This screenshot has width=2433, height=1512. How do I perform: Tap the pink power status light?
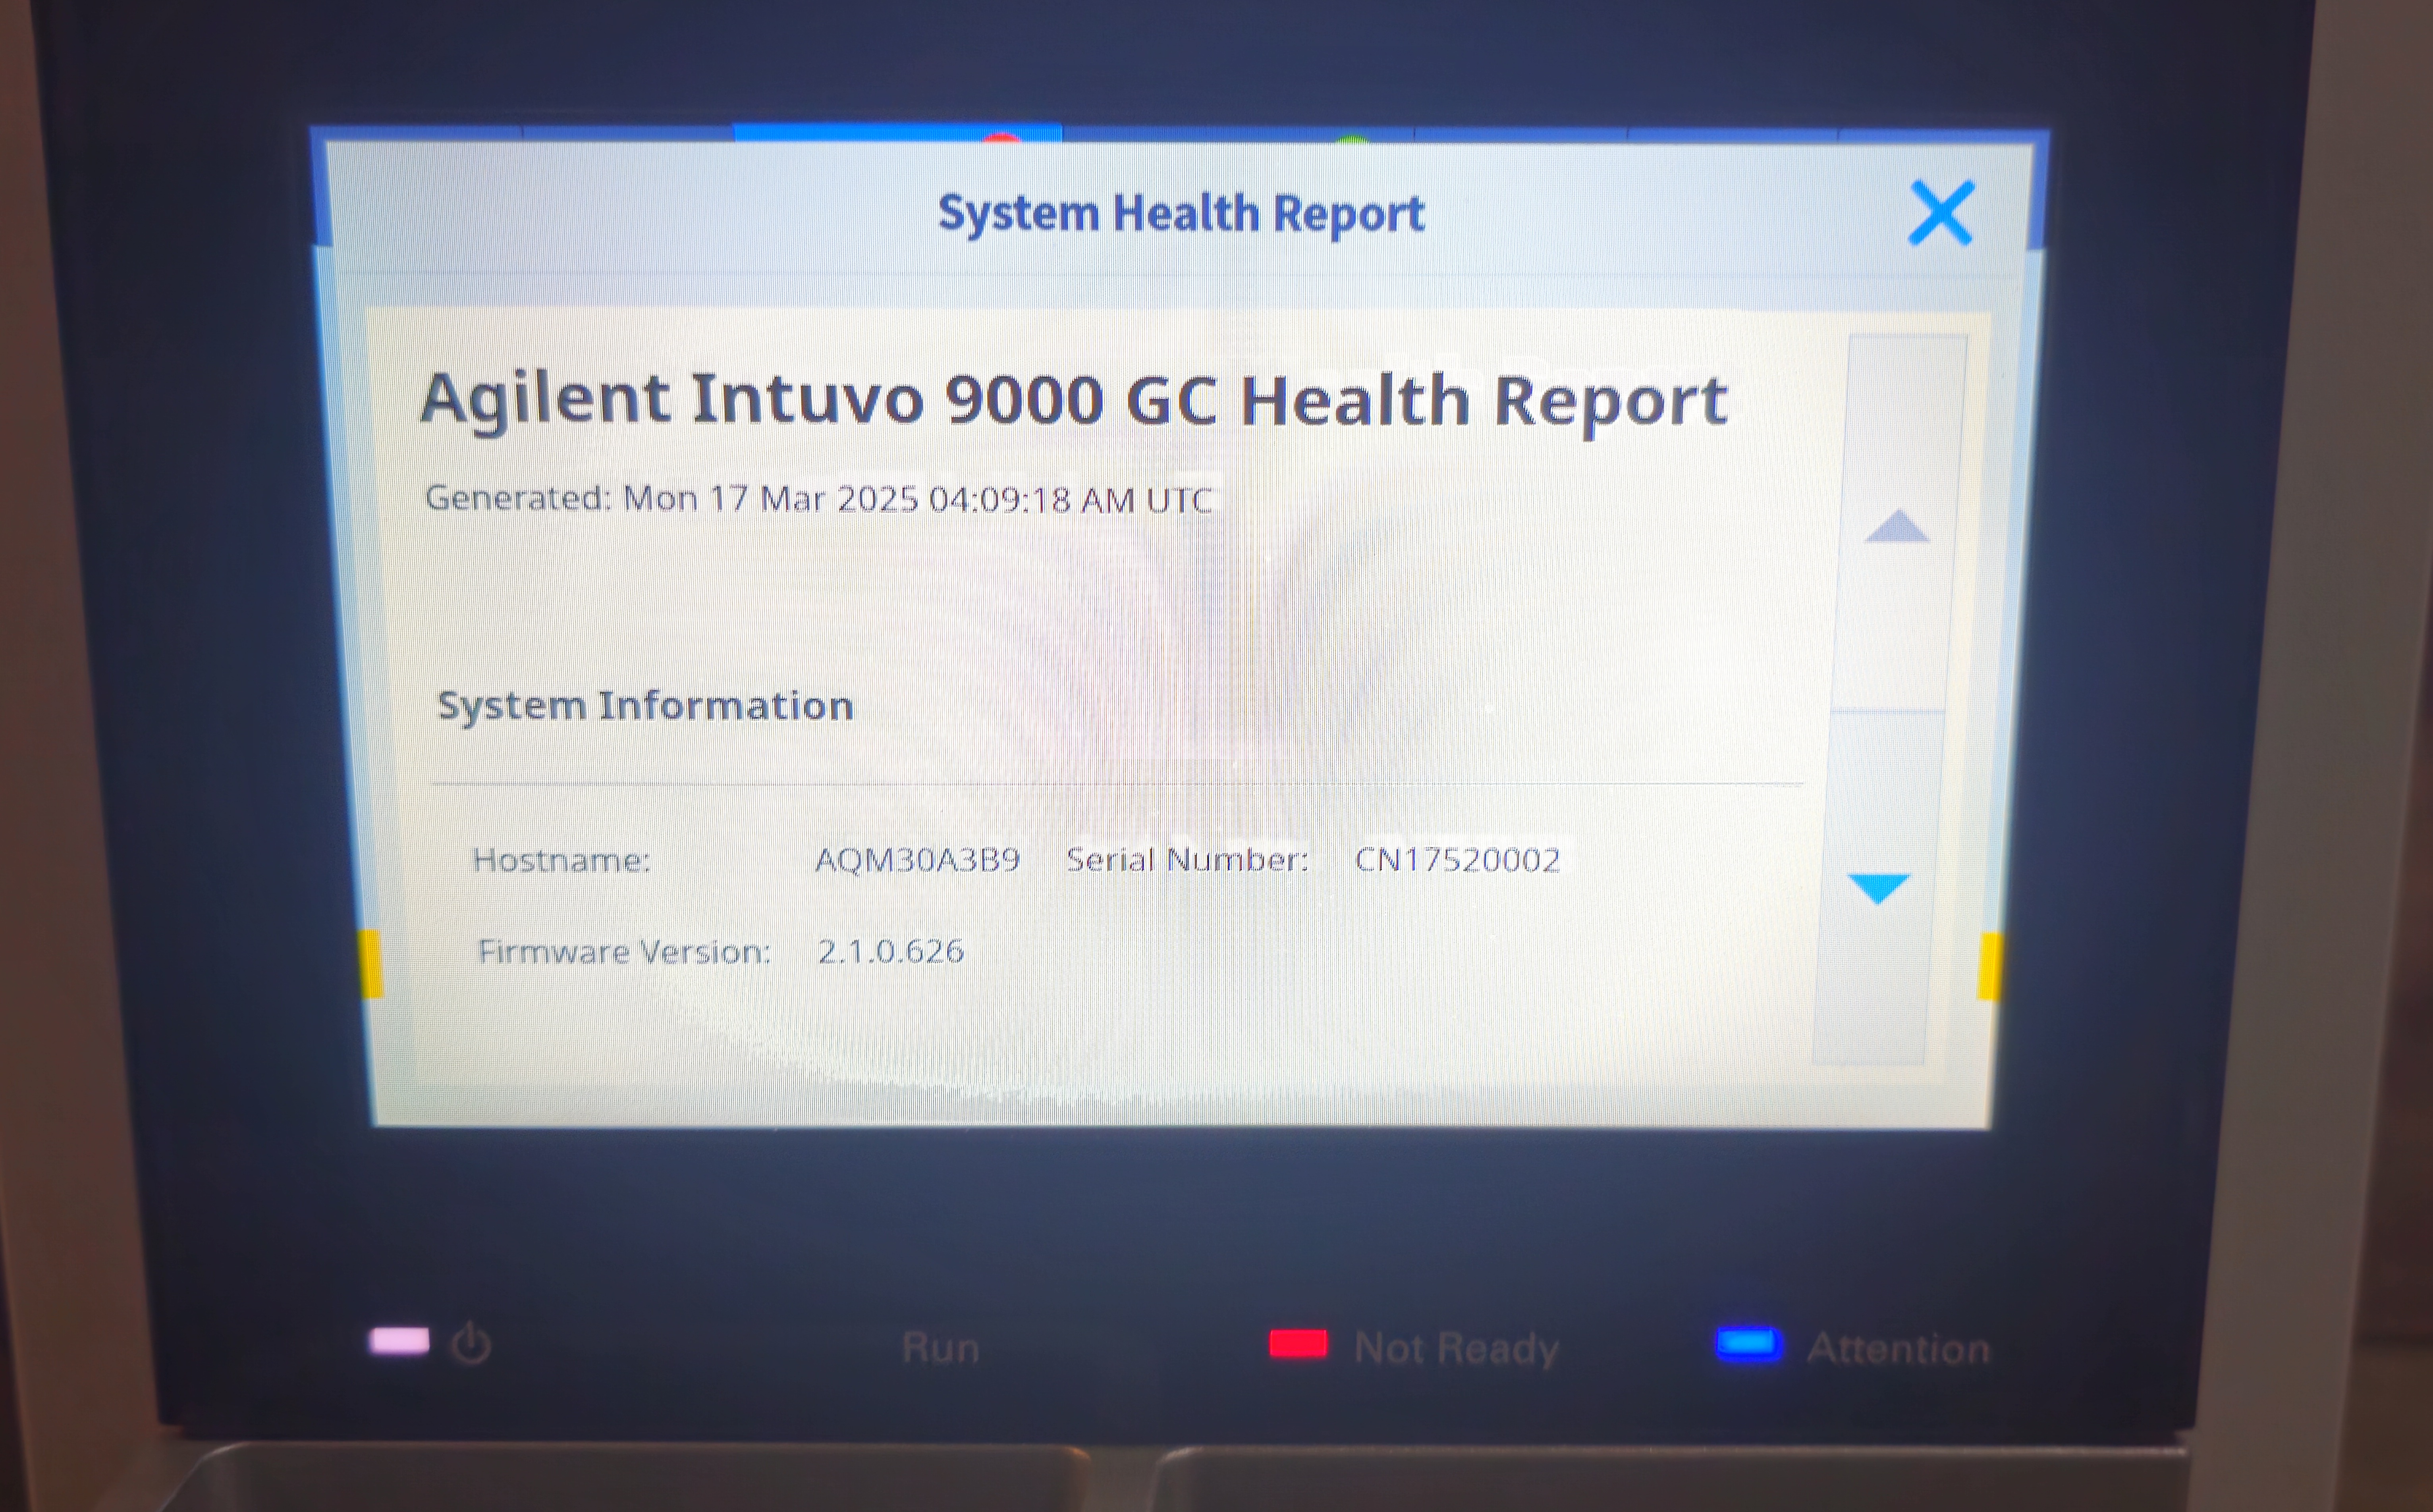point(399,1341)
